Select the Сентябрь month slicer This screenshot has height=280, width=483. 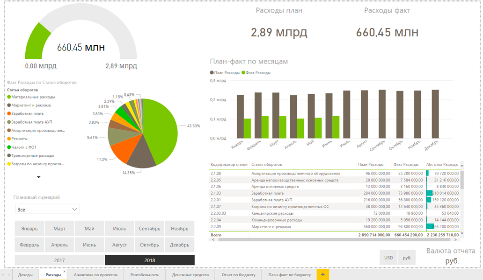[149, 228]
